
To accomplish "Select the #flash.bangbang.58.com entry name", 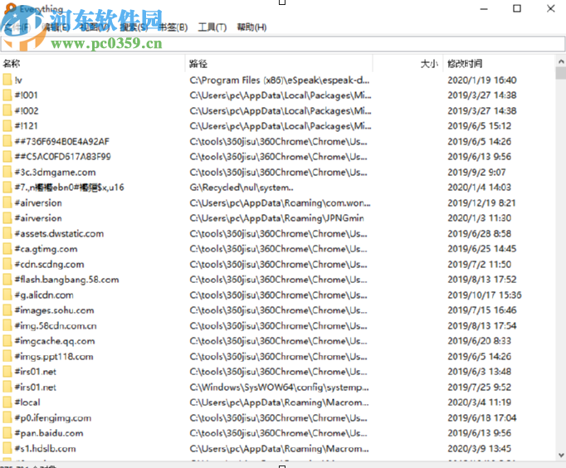I will click(66, 280).
